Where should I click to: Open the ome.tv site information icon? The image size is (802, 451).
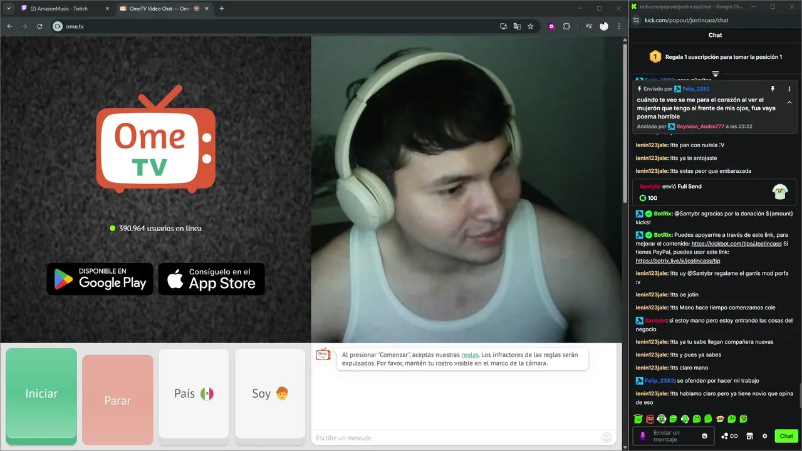tap(58, 26)
